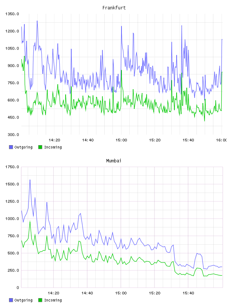Click the green Incoming swatch under Mumbai chart

(x=40, y=300)
